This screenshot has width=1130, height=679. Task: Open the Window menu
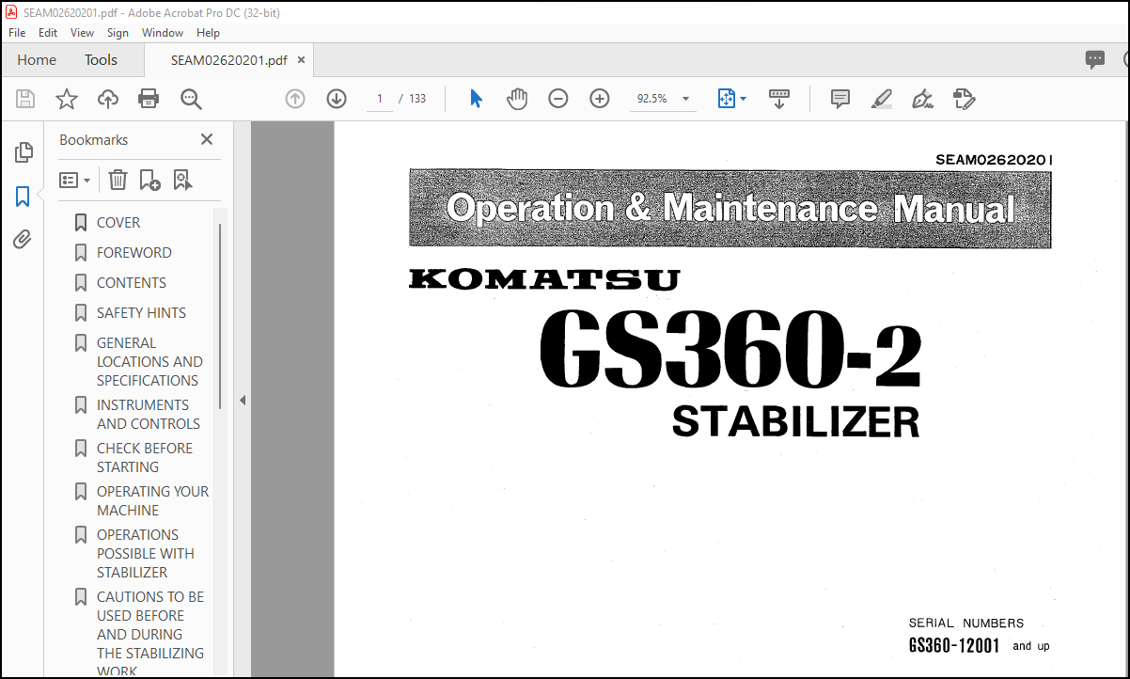pyautogui.click(x=163, y=32)
